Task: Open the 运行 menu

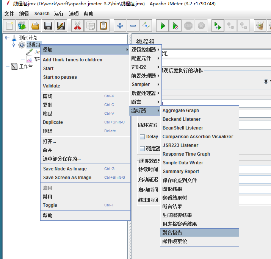Action: tap(59, 14)
